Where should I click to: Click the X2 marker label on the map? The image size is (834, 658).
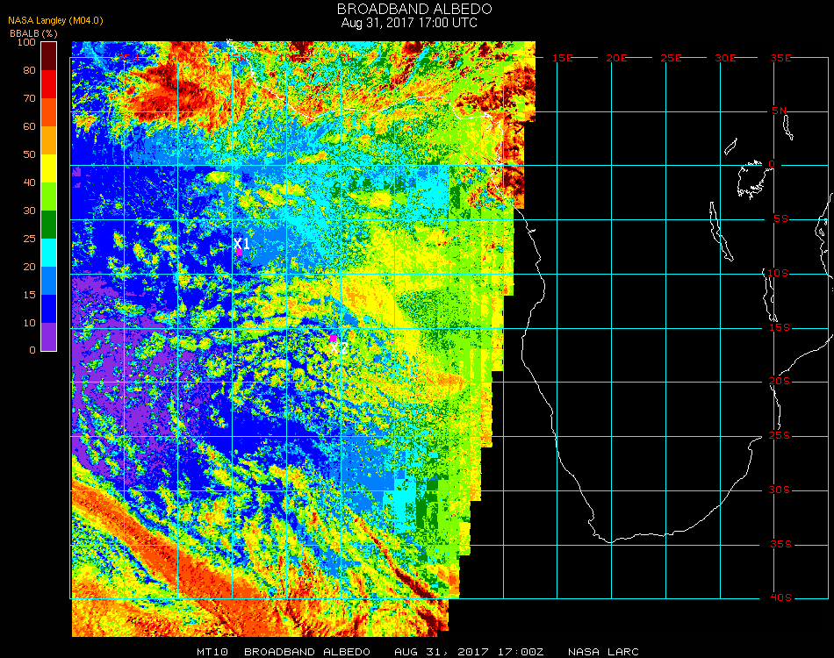click(339, 348)
